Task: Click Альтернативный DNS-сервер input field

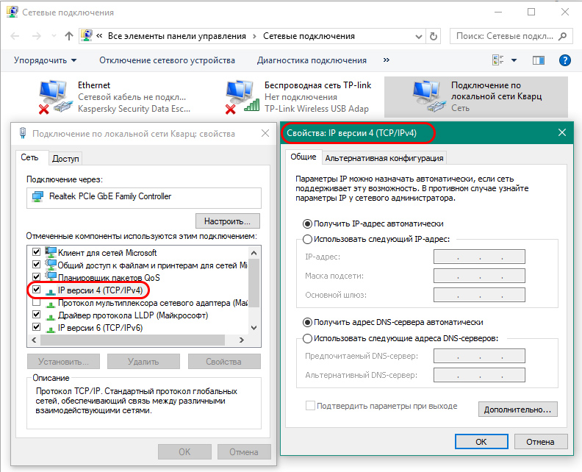Action: [x=479, y=375]
